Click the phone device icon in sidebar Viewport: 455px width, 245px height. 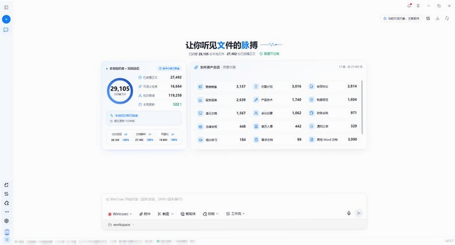7,232
